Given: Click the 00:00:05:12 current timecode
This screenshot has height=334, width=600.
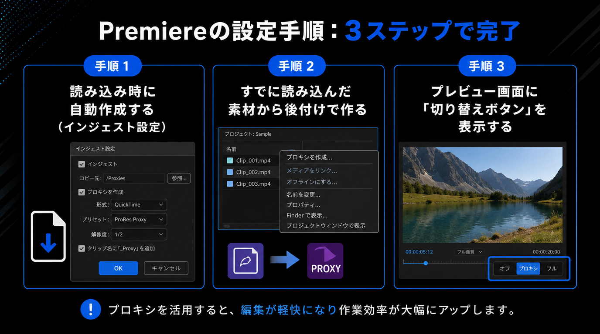Looking at the screenshot, I should [419, 252].
